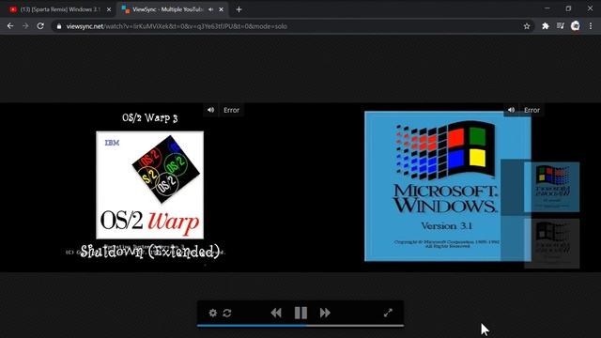Open the ViewSync settings gear
Image resolution: width=601 pixels, height=338 pixels.
tap(213, 313)
